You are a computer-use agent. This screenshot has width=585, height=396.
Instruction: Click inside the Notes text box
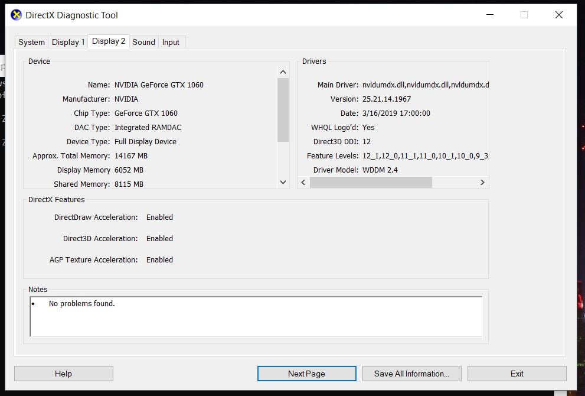pyautogui.click(x=256, y=317)
